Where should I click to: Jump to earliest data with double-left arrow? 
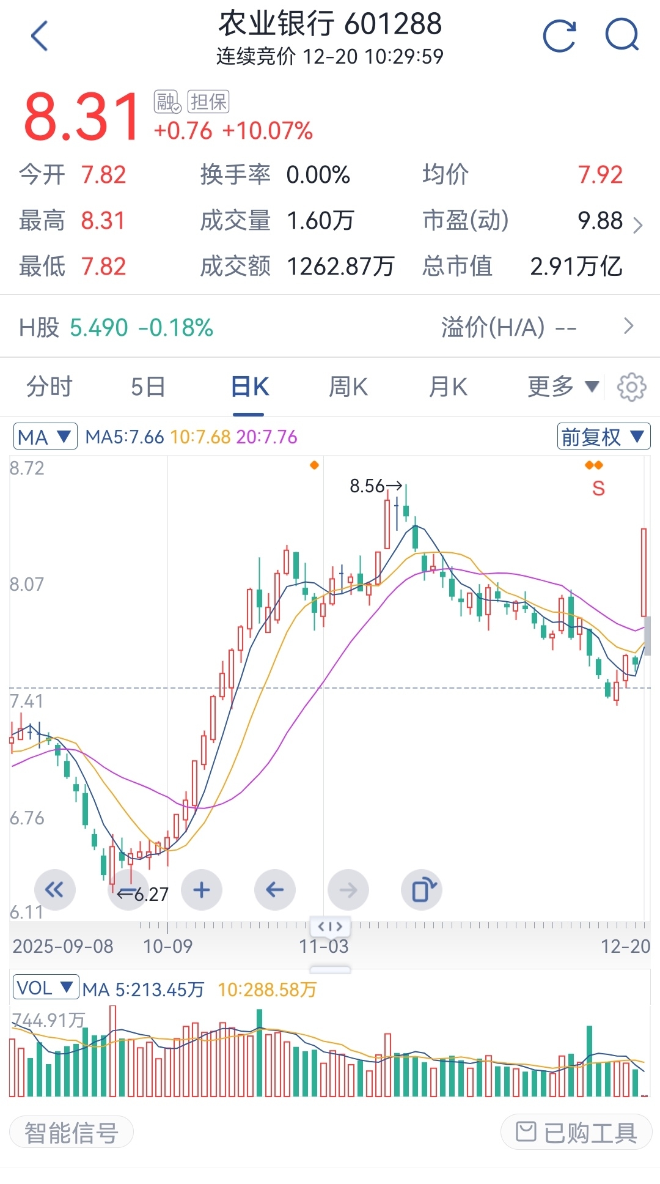(x=55, y=890)
